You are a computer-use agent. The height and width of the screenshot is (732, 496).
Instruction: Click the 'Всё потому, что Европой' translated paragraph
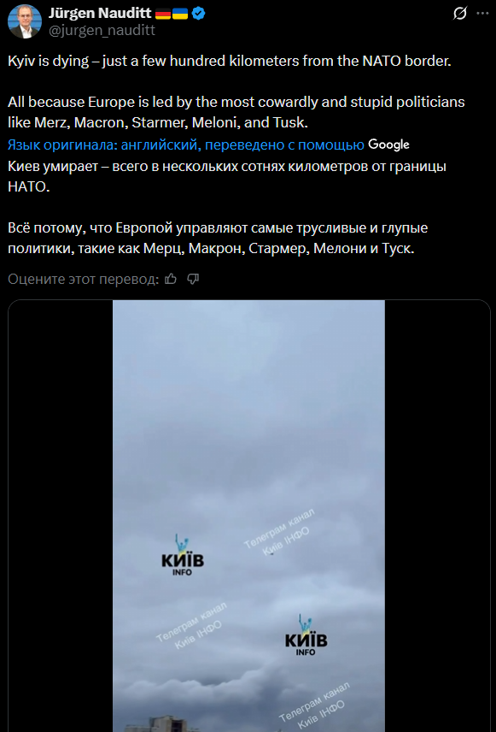[218, 239]
